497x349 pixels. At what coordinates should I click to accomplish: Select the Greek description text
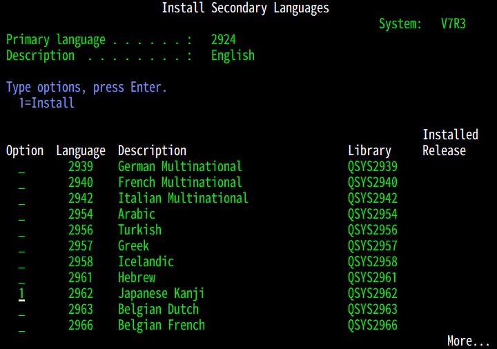(x=133, y=246)
